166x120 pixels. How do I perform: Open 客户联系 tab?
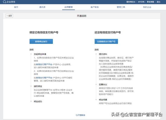click(x=95, y=7)
